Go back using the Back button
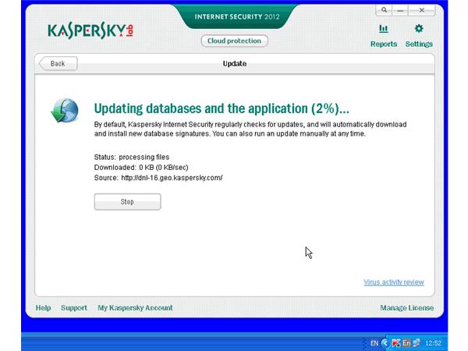This screenshot has width=468, height=351. tap(58, 64)
